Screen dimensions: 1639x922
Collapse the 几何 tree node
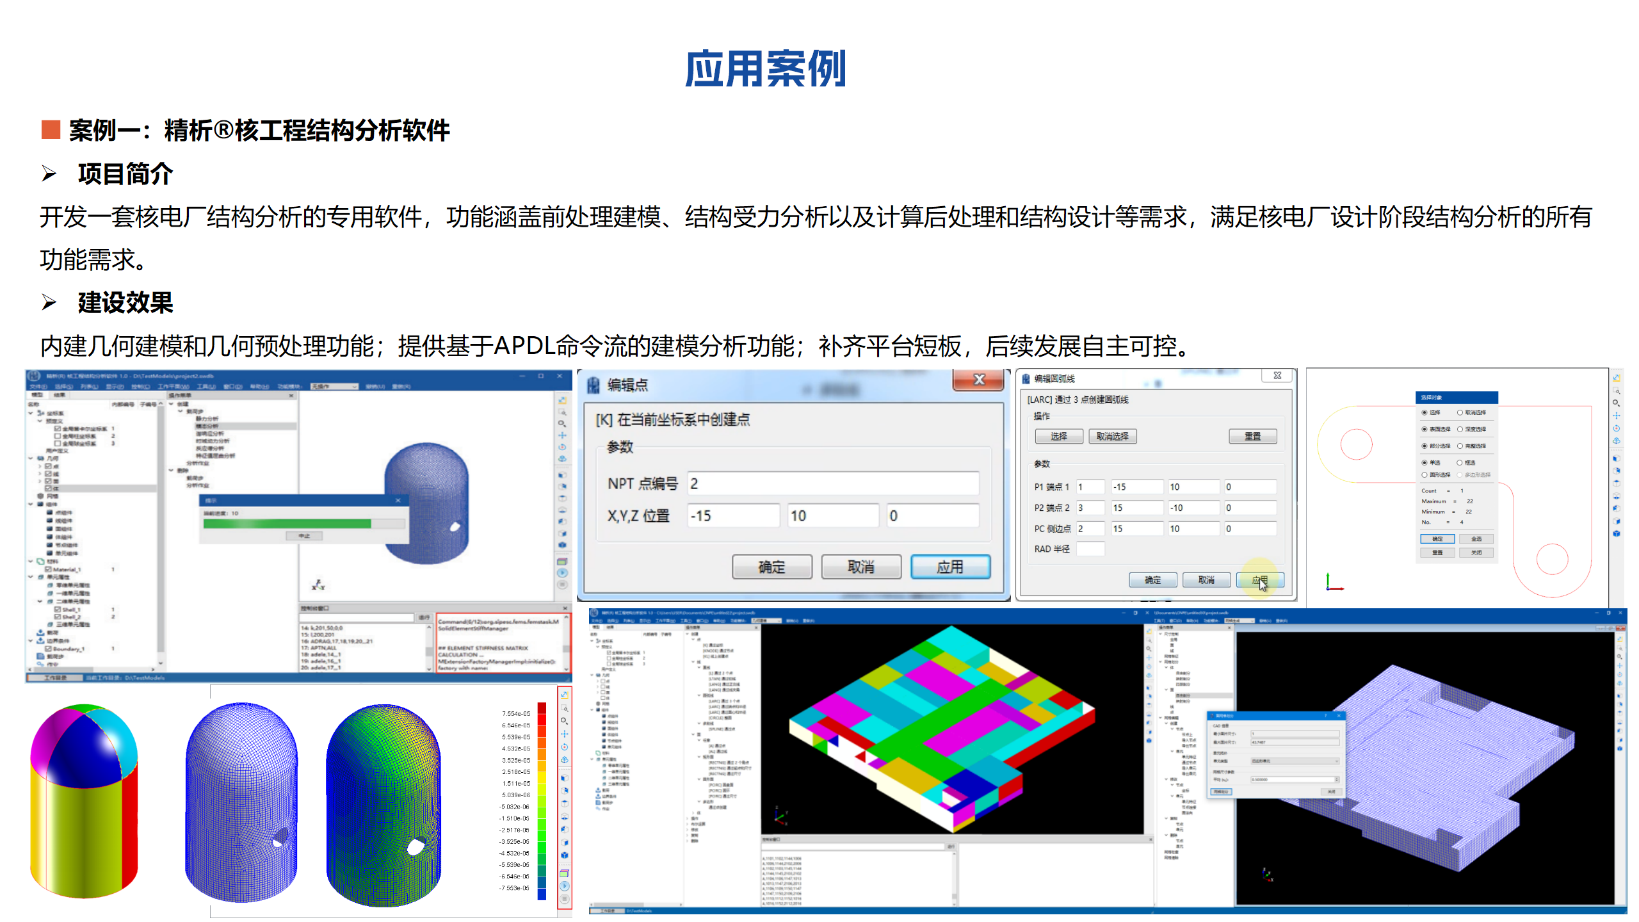[31, 458]
